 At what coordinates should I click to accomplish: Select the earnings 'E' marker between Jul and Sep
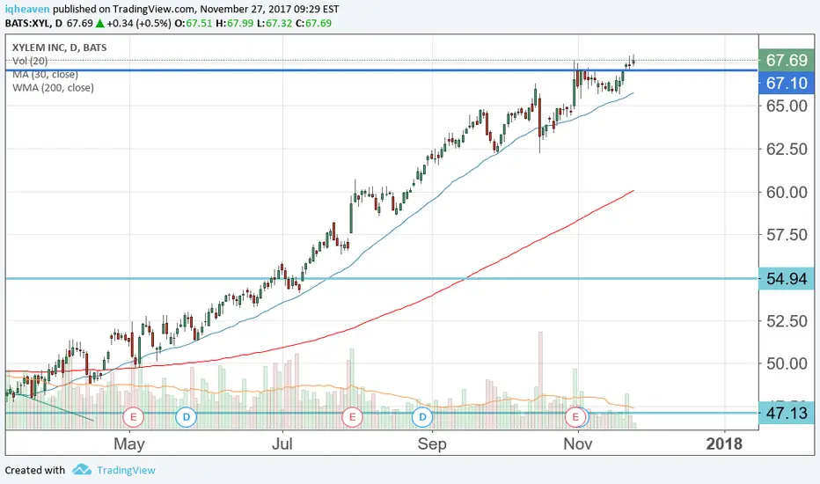[352, 417]
